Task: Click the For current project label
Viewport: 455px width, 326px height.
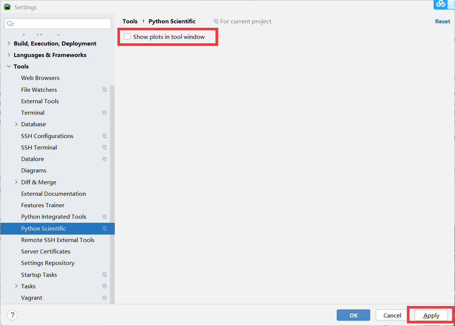Action: tap(246, 21)
